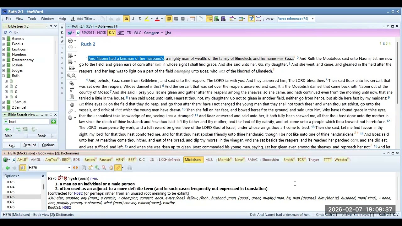402x226 pixels.
Task: Expand the Genesis book node
Action: (x=3, y=39)
